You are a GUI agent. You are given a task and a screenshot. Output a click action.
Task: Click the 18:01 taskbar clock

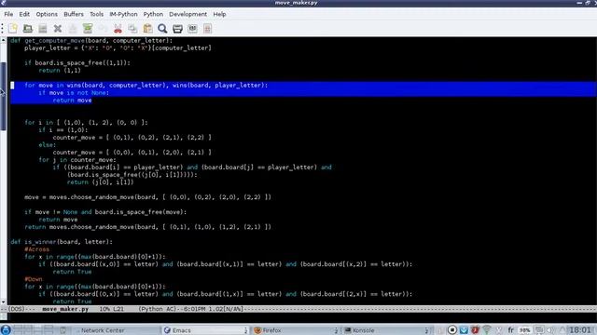click(x=580, y=330)
